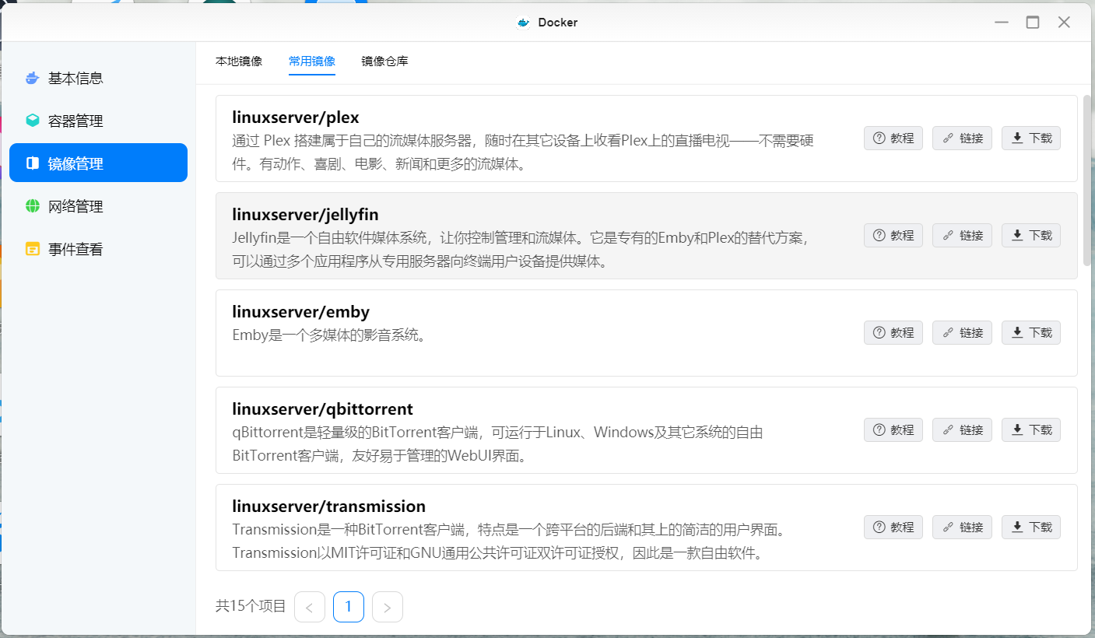
Task: Switch to the 本地镜像 tab
Action: pos(239,61)
